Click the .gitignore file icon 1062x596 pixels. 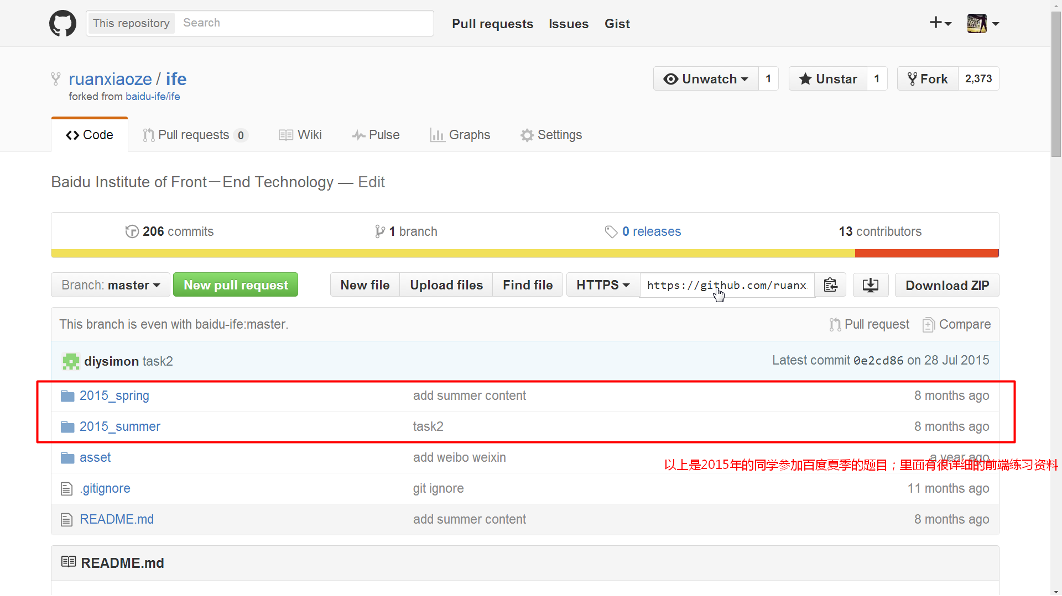66,489
